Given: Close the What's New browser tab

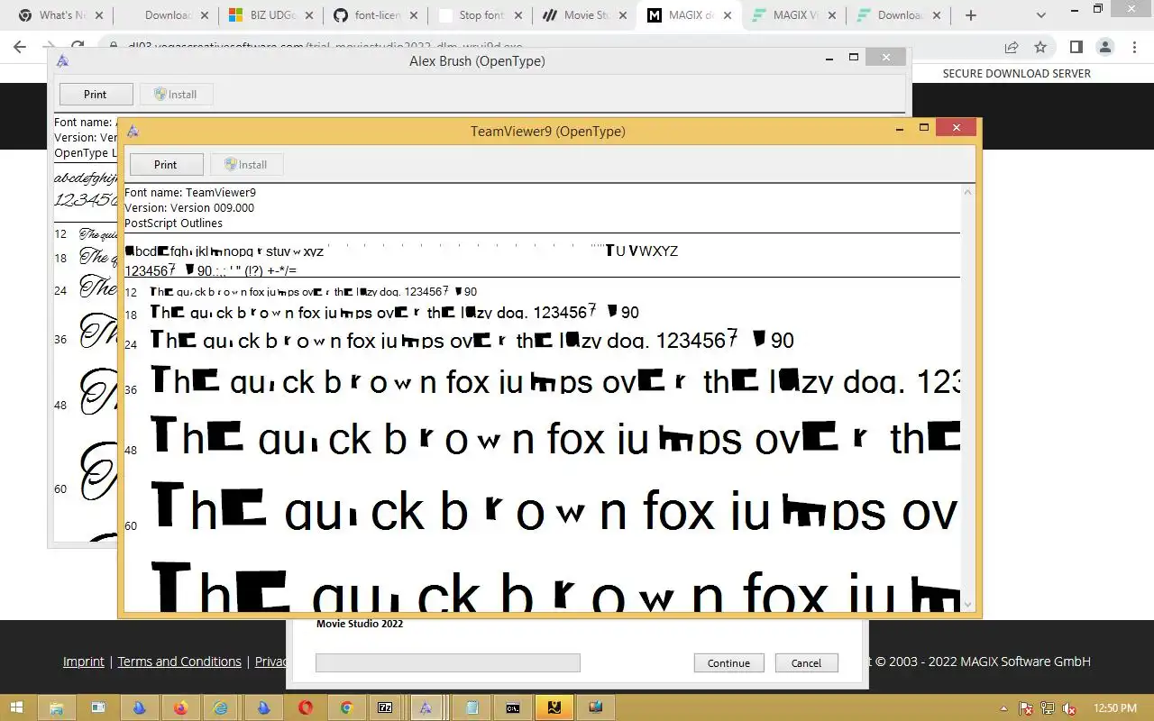Looking at the screenshot, I should (98, 15).
